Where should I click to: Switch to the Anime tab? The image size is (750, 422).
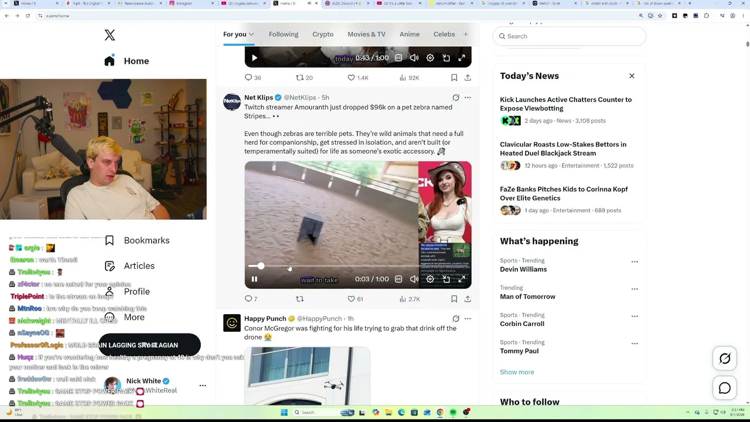[x=410, y=34]
